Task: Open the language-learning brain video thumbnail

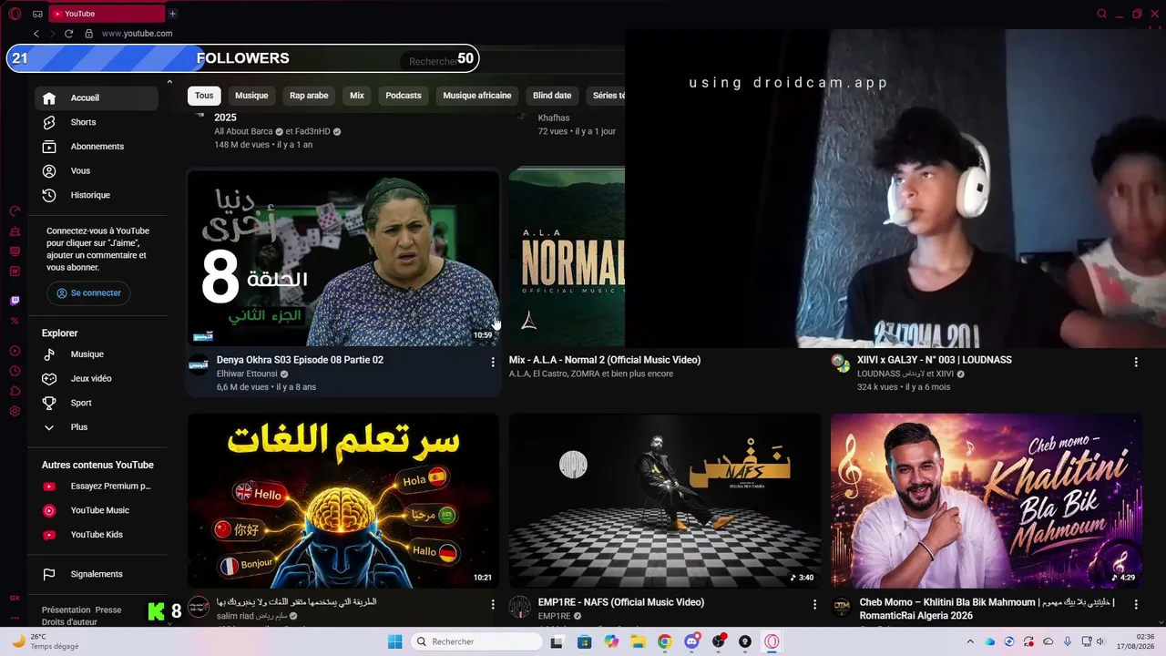Action: point(343,501)
